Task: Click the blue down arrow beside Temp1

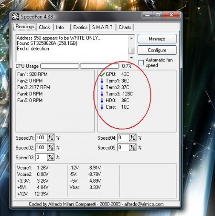Action: 102,81
